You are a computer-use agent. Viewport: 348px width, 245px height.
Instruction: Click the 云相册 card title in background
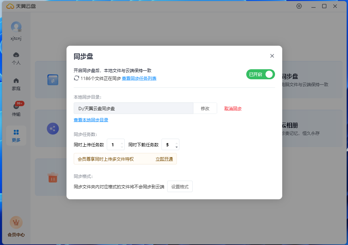click(290, 126)
